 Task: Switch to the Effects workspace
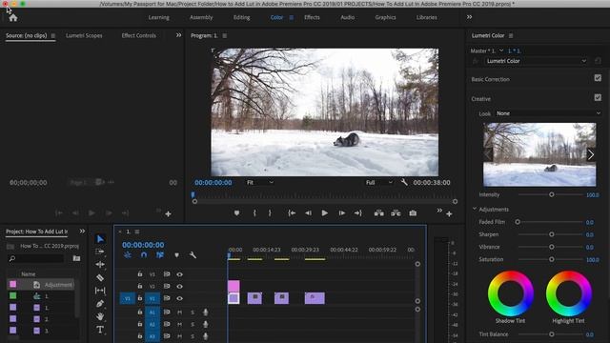click(312, 17)
